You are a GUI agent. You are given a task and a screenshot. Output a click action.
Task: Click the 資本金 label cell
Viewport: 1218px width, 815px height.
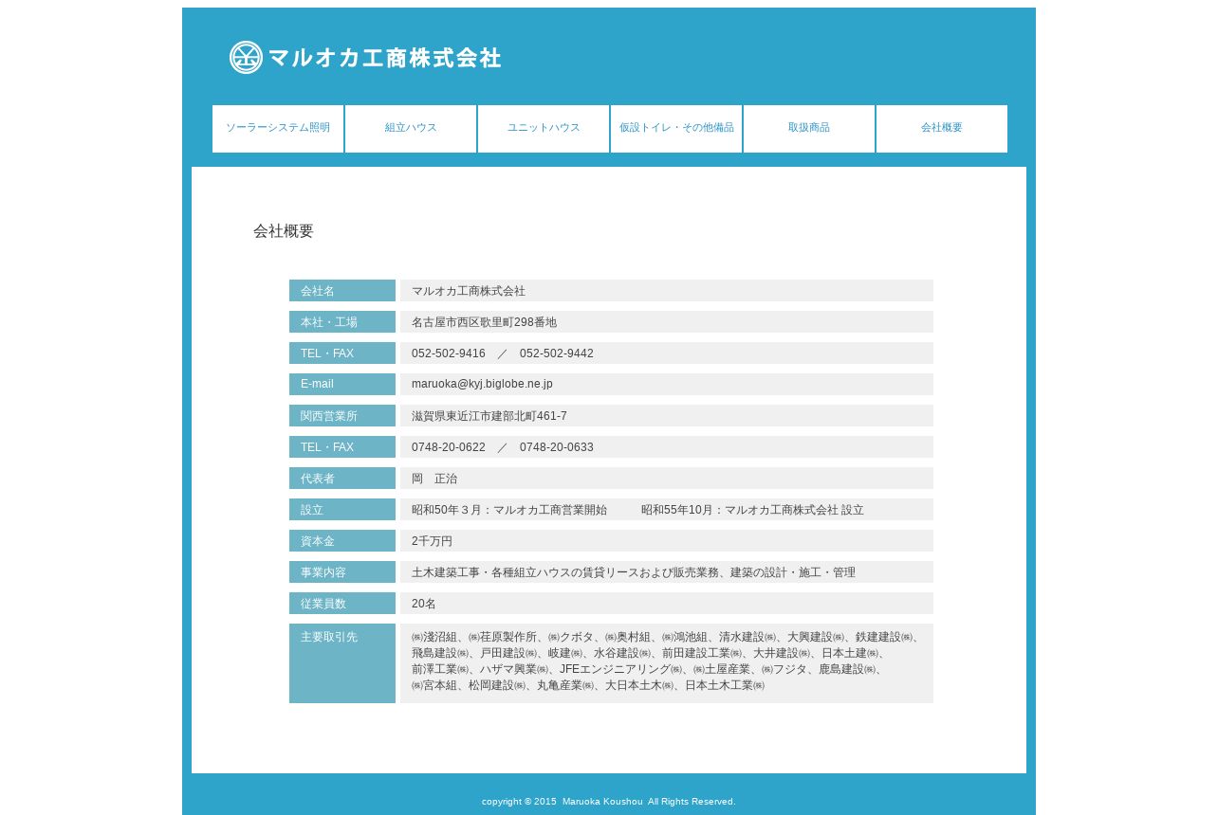point(342,541)
